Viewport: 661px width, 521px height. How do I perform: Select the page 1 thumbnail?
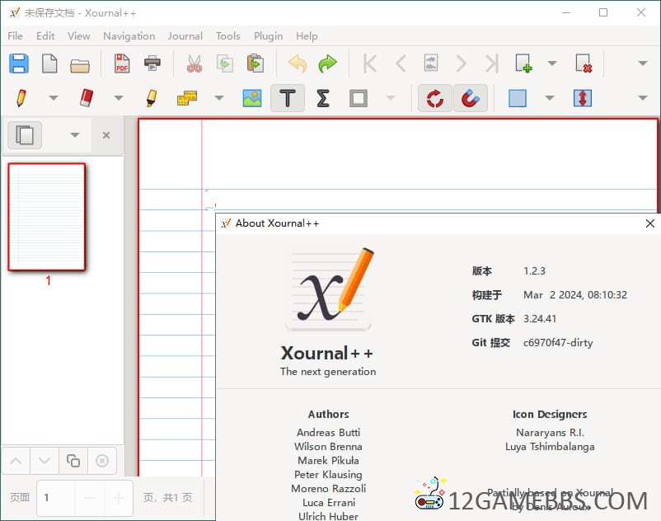tap(47, 217)
